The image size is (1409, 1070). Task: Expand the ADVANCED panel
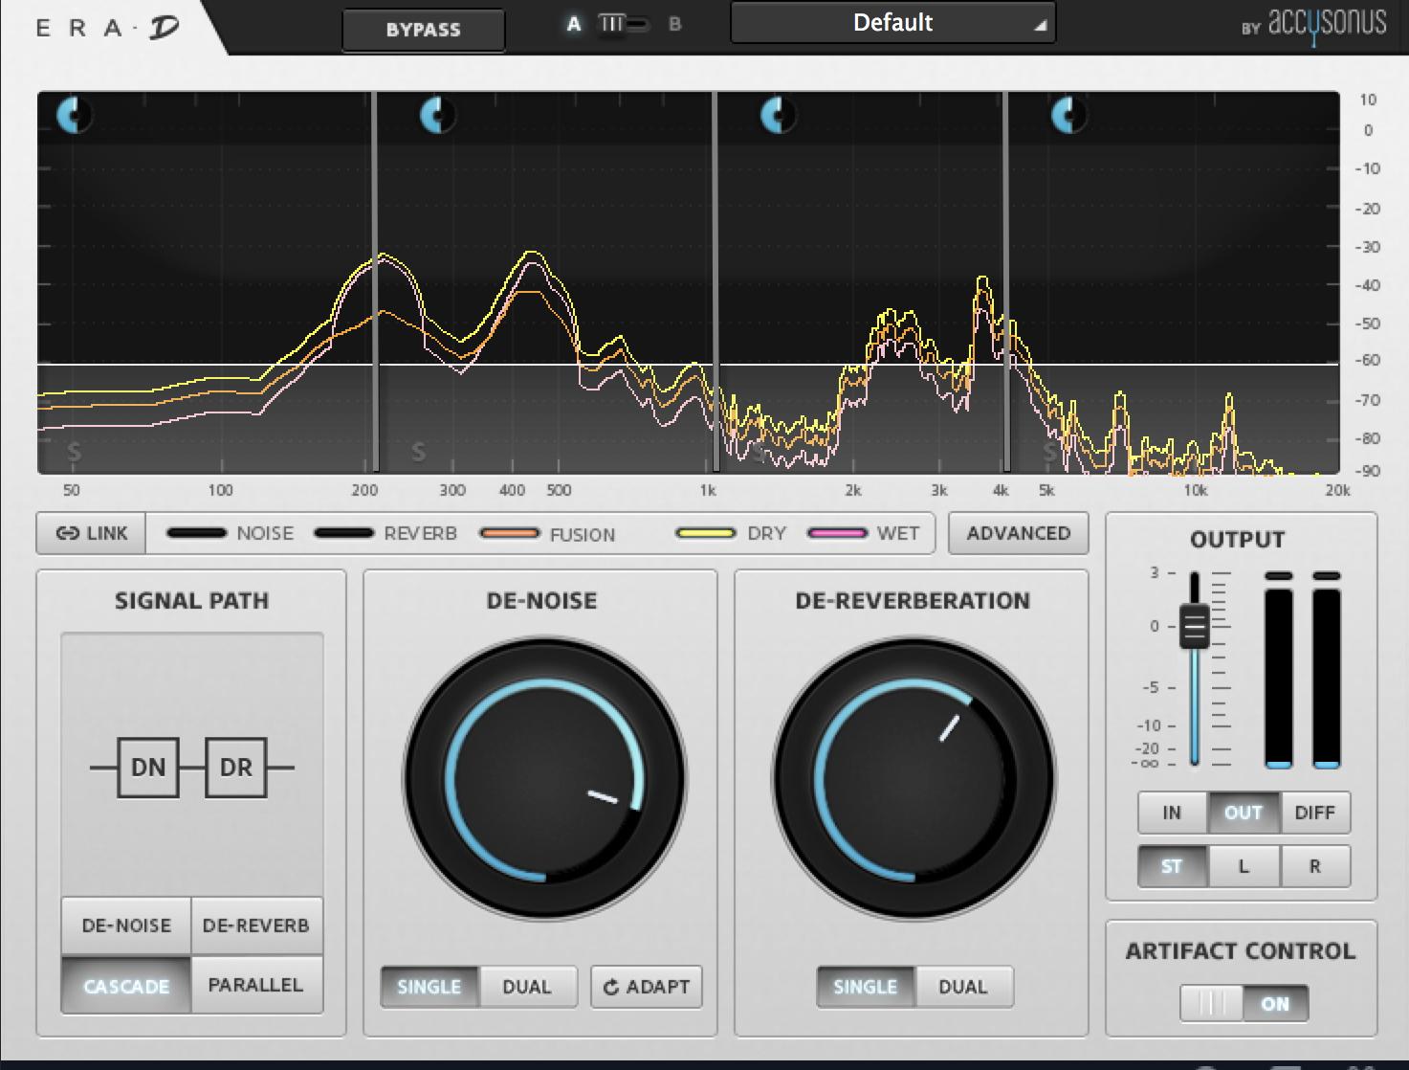pos(1018,533)
